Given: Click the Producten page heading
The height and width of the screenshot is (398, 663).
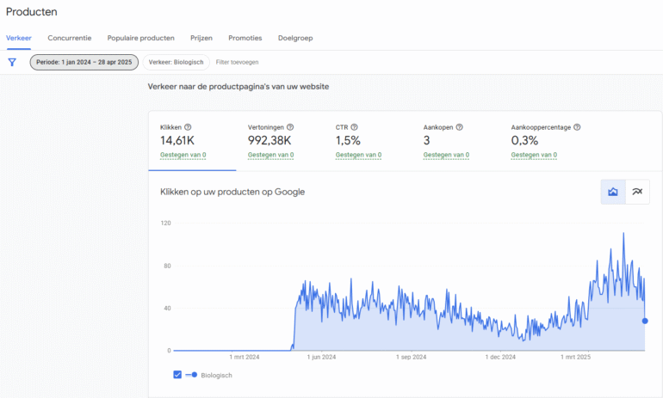Looking at the screenshot, I should click(32, 12).
